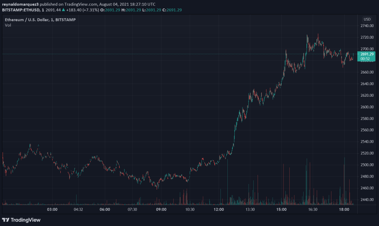Screen dimensions: 379x226
Task: Select the Vol indicator label
Action: point(8,25)
